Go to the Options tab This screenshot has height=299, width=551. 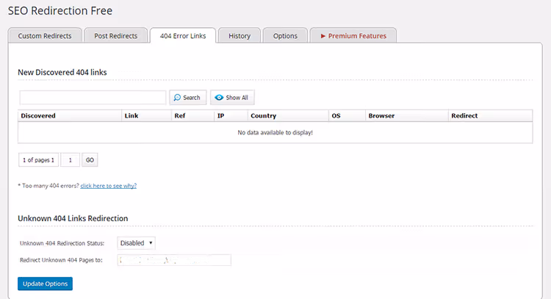(x=285, y=35)
